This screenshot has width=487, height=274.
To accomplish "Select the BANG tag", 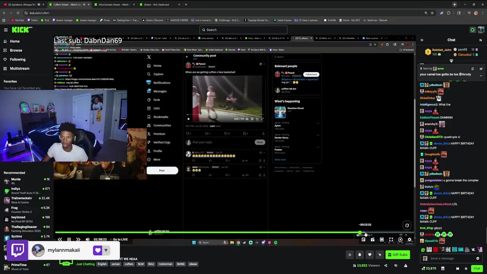I will coord(181,264).
